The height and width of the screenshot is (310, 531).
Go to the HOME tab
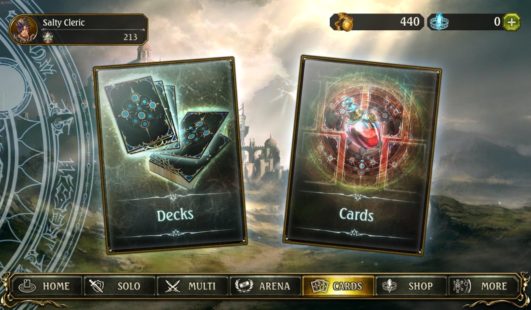coord(47,286)
